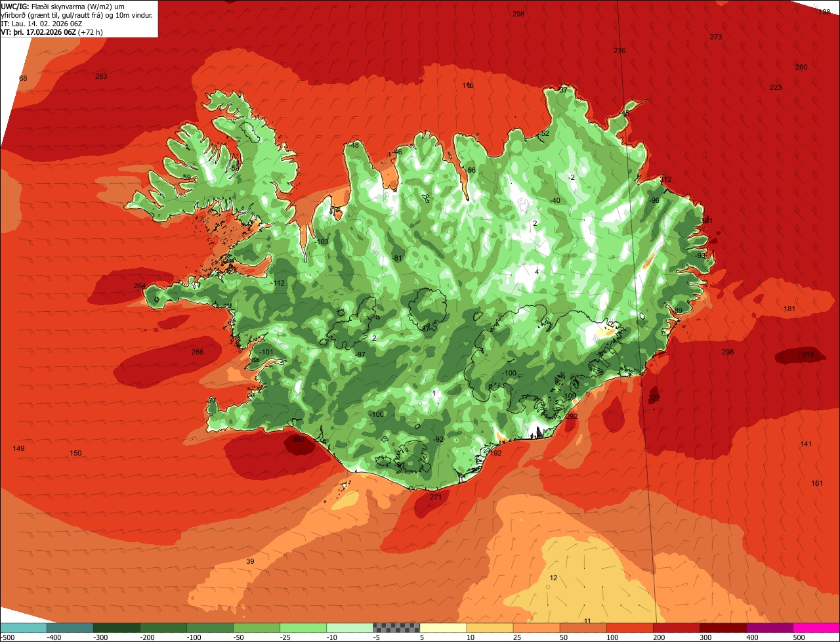Select the value 4 in the highlands
The image size is (840, 642).
pos(536,272)
